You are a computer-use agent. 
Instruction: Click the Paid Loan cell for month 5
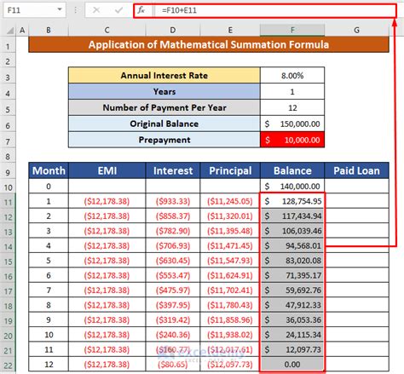[357, 261]
